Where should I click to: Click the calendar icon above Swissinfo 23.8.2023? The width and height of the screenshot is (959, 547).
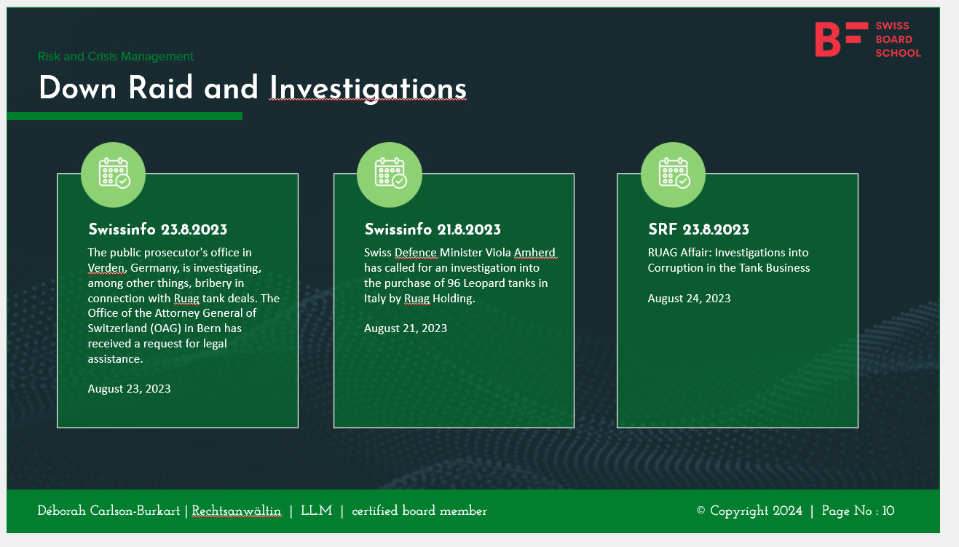113,175
